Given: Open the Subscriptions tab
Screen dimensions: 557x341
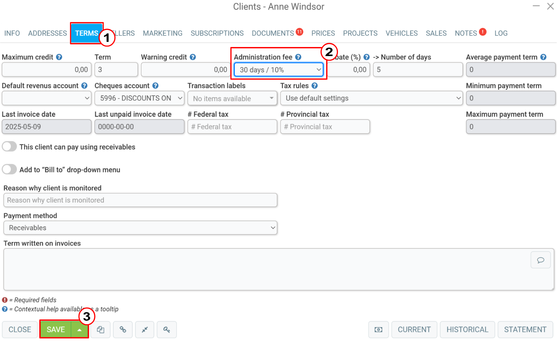Looking at the screenshot, I should click(x=217, y=33).
